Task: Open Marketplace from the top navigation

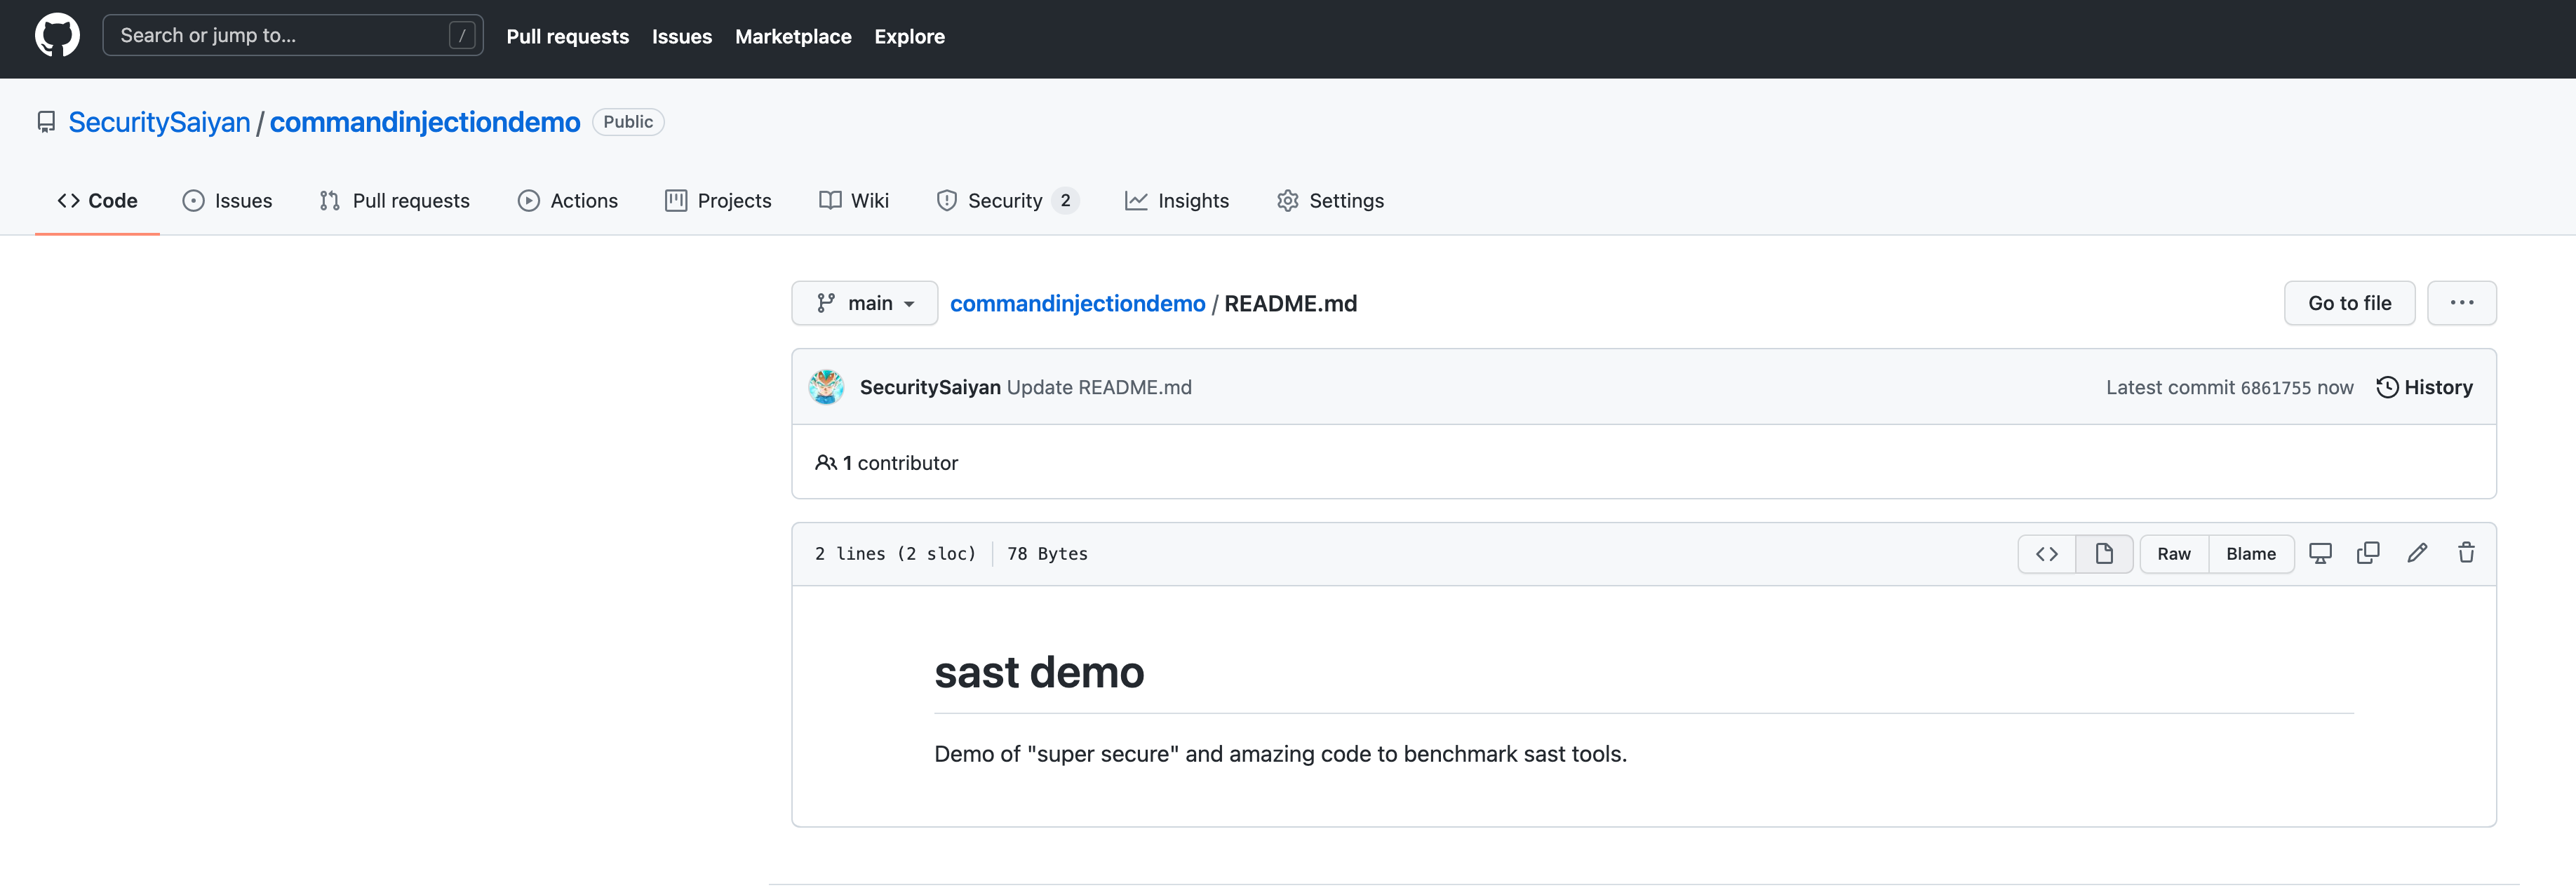Action: click(x=793, y=37)
